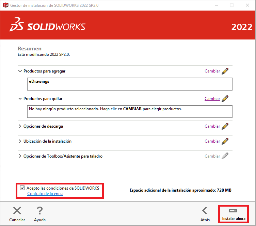Click 'Está modificando 2022 SP2.0.' text

44,54
